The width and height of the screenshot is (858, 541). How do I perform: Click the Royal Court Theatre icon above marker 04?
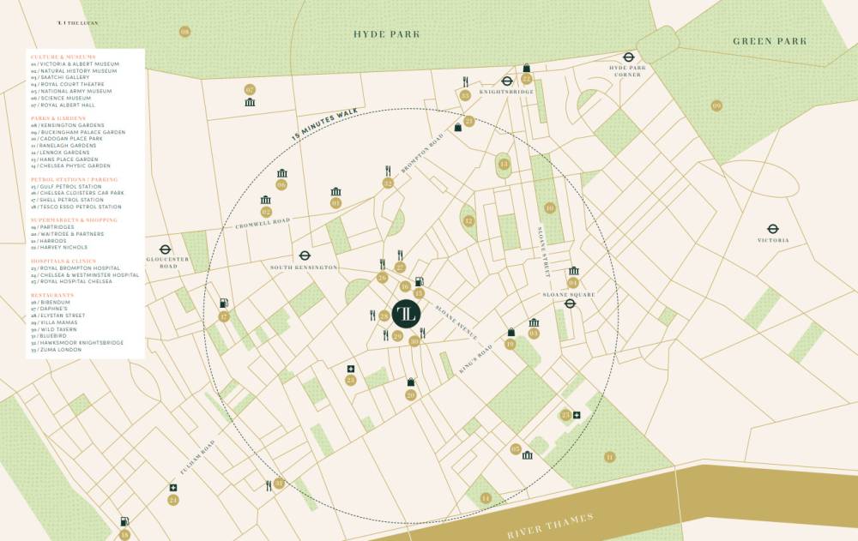(x=573, y=271)
